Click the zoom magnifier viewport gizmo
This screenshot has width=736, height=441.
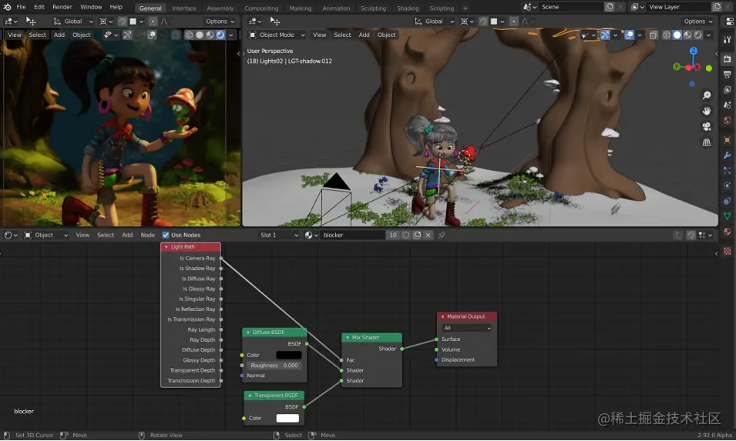[x=707, y=95]
